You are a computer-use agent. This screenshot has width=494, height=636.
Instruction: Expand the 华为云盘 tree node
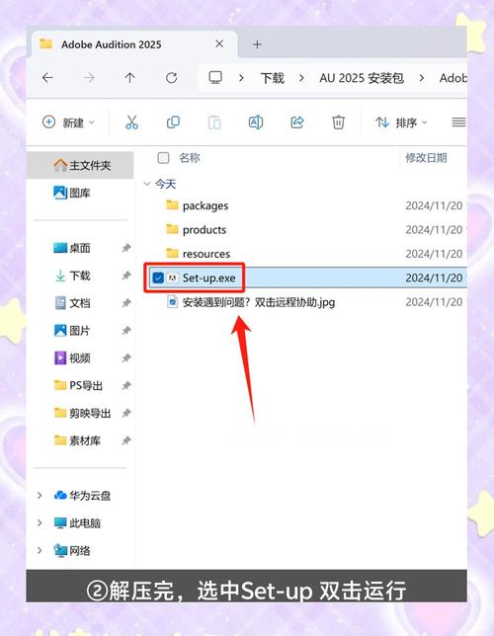[x=40, y=496]
